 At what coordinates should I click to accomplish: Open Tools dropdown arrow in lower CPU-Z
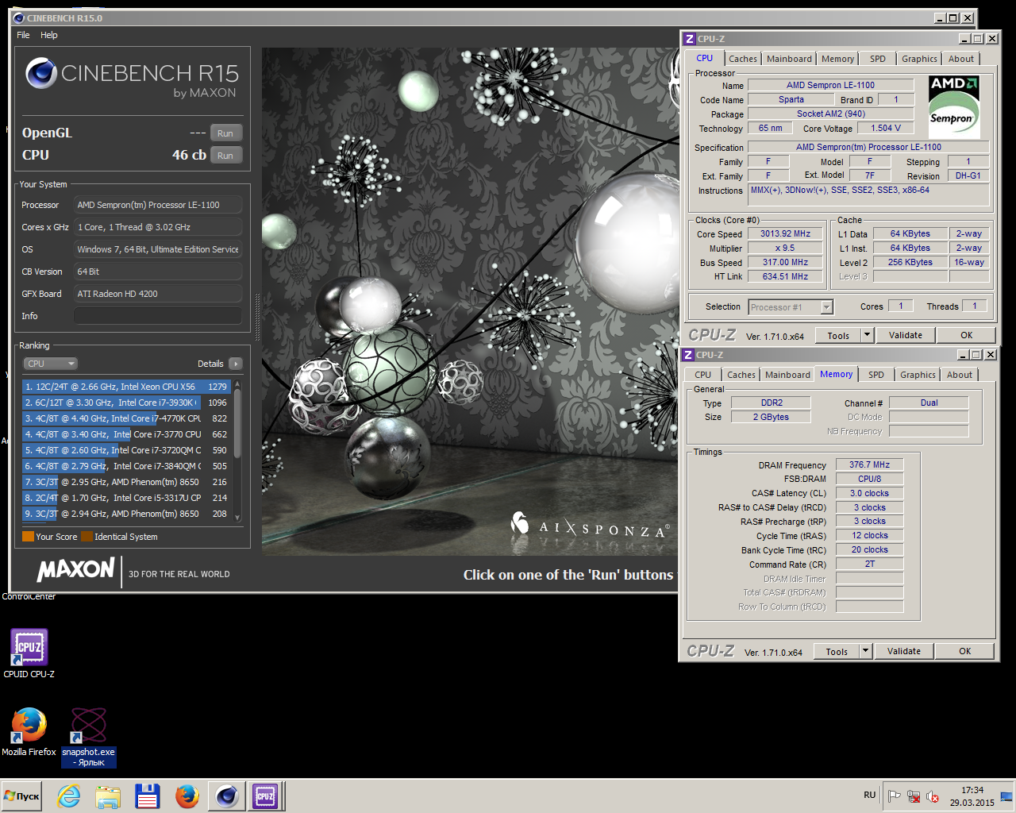[x=866, y=652]
